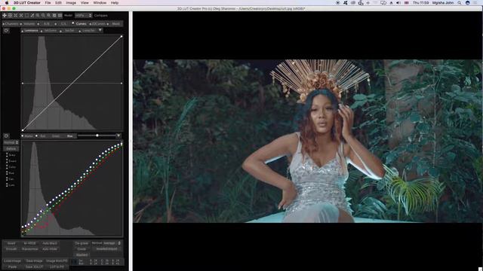The height and width of the screenshot is (271, 483).
Task: Click the Reset button
Action: (x=11, y=243)
